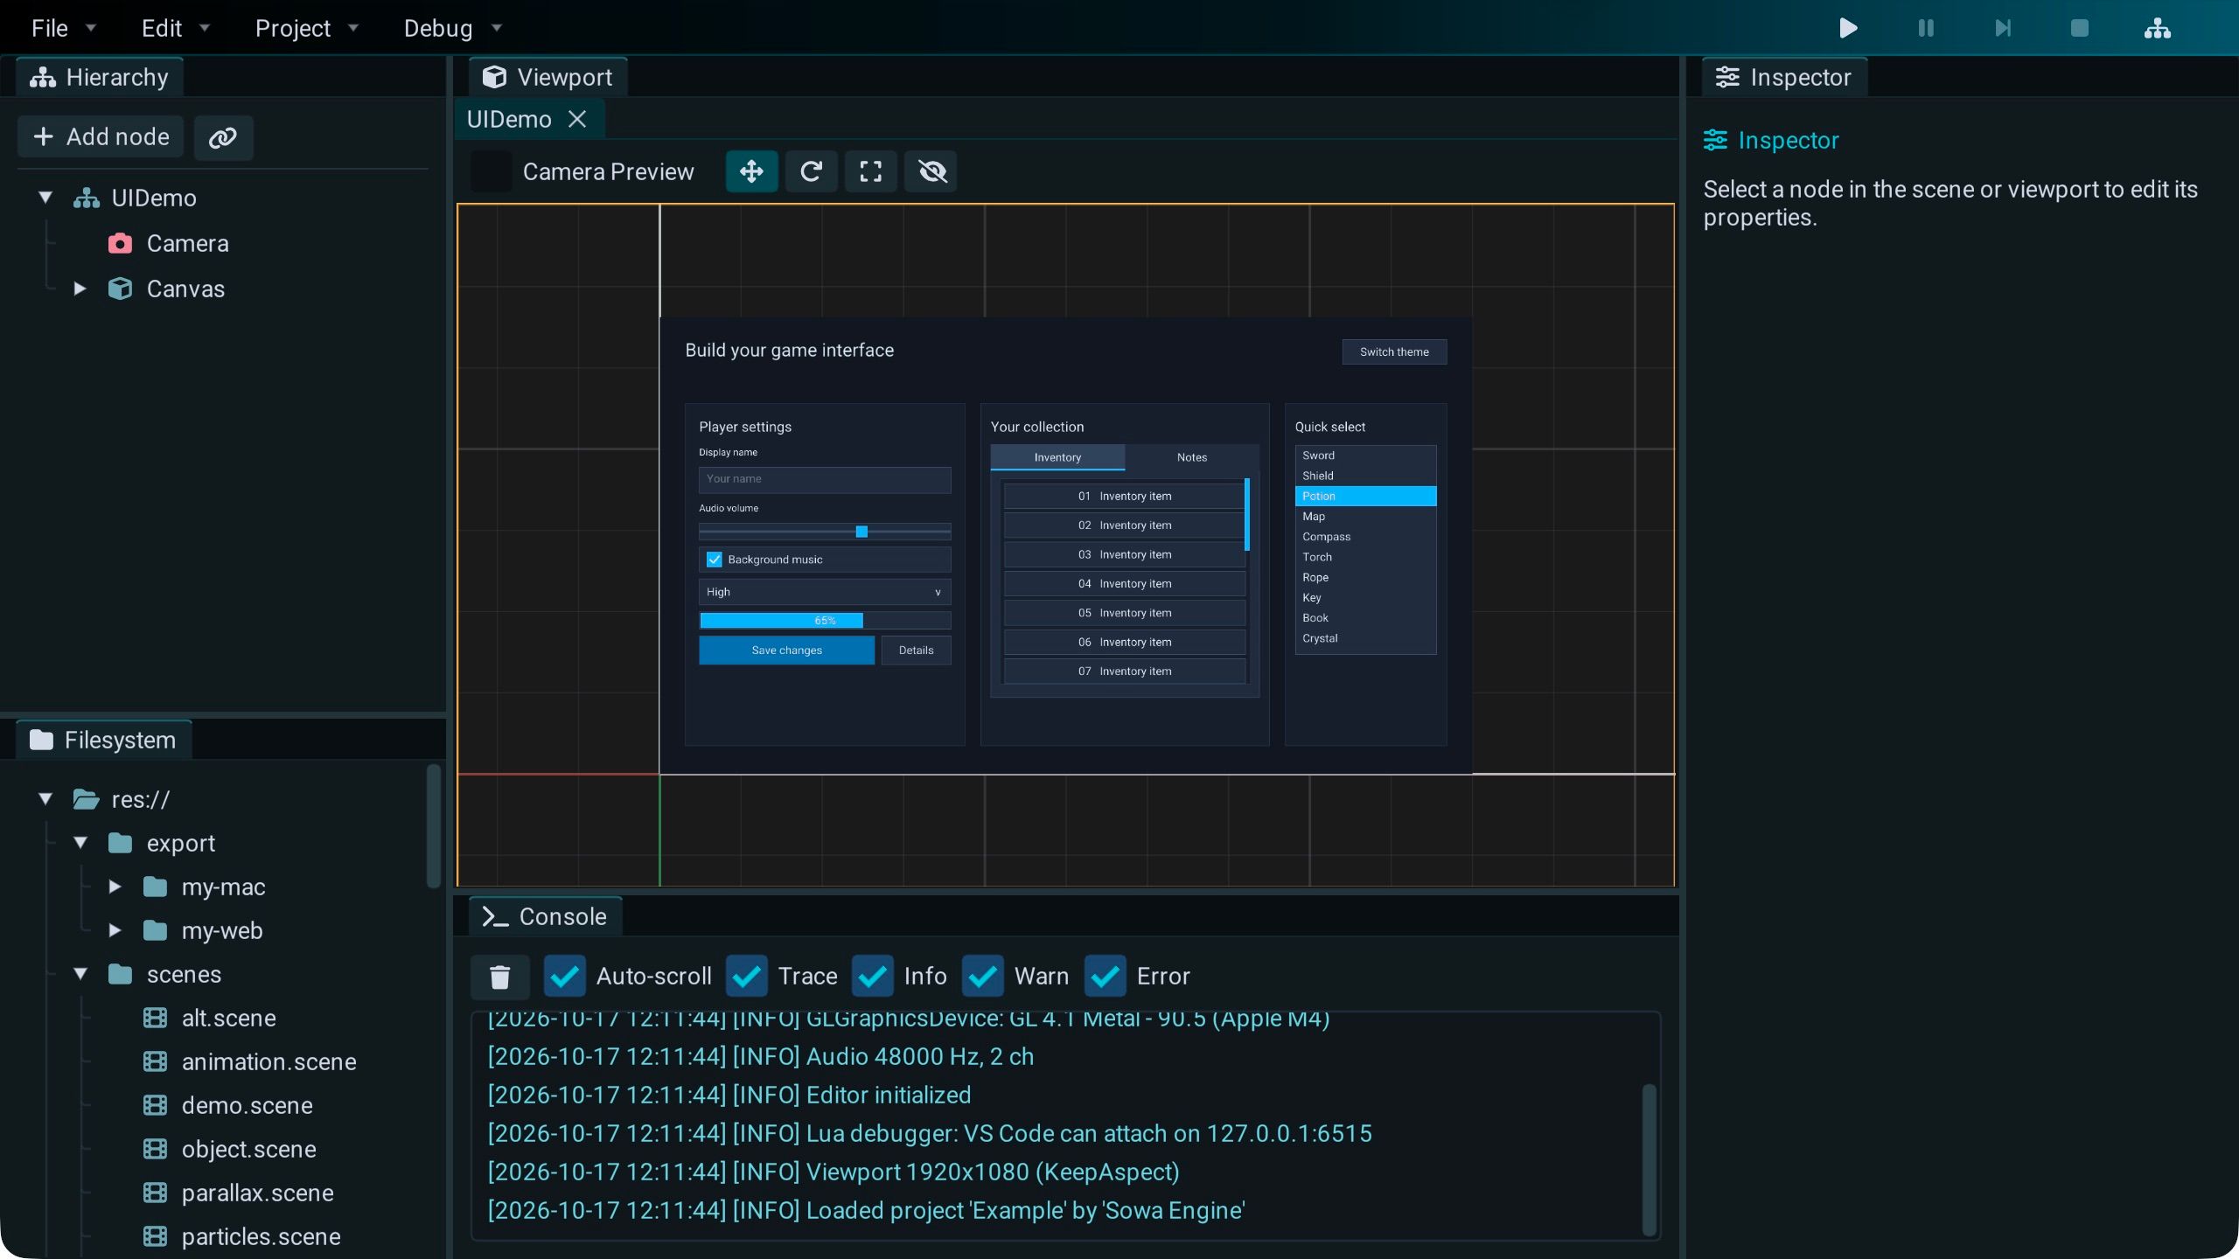Click the Add node button
This screenshot has height=1259, width=2239.
101,137
